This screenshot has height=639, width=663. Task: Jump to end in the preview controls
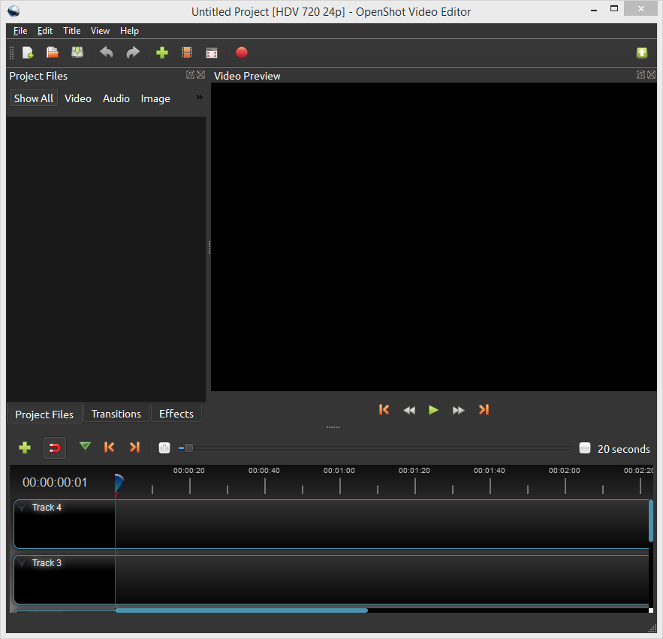[484, 410]
